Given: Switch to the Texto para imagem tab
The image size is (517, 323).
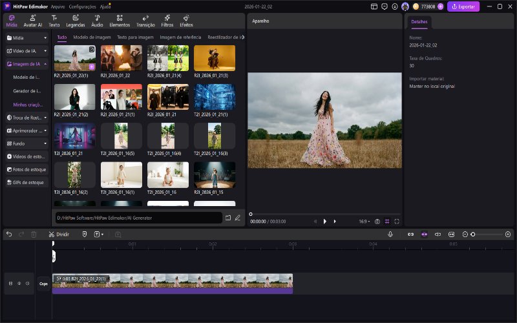Looking at the screenshot, I should (x=135, y=37).
